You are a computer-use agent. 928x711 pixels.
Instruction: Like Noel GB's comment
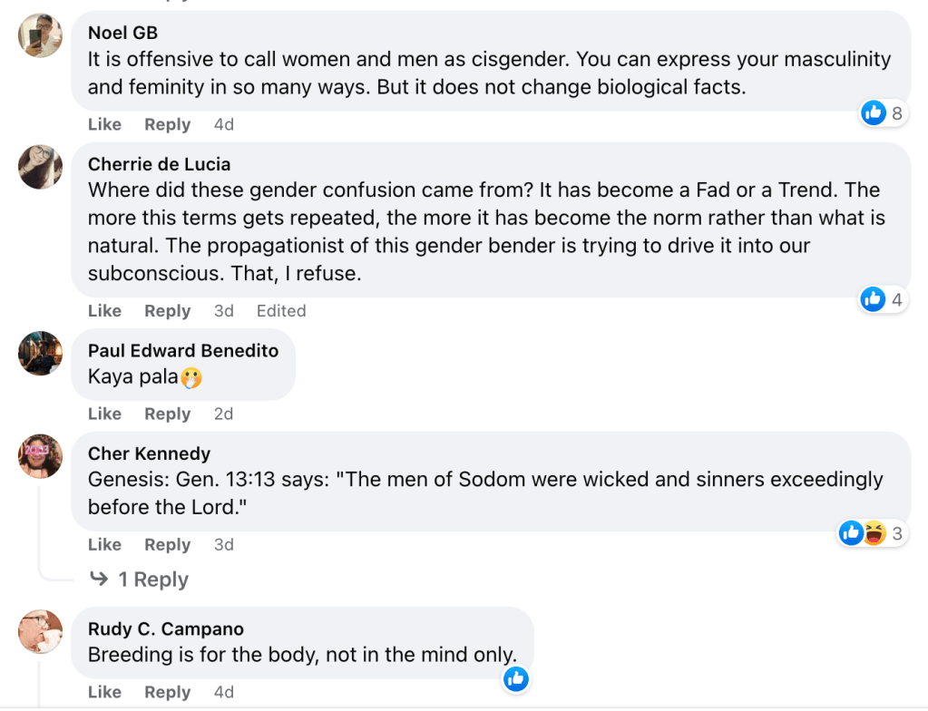(104, 125)
